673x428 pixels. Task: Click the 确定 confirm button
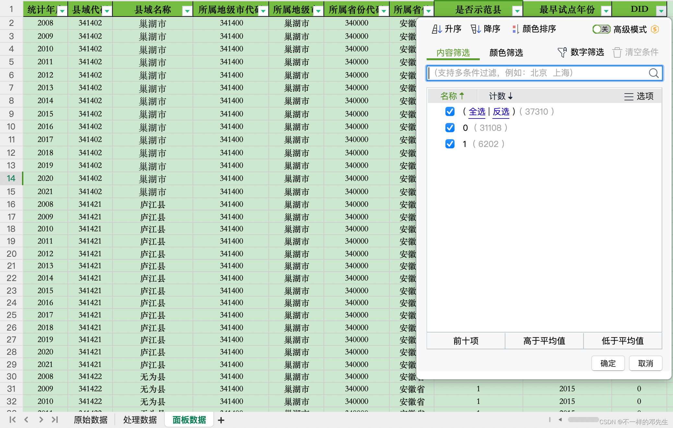coord(608,363)
